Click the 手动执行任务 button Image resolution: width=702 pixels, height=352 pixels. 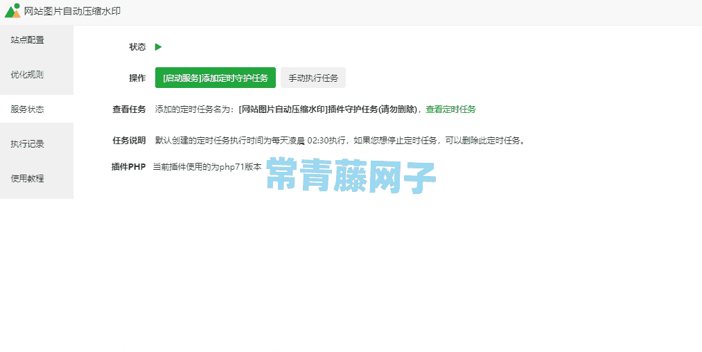313,78
